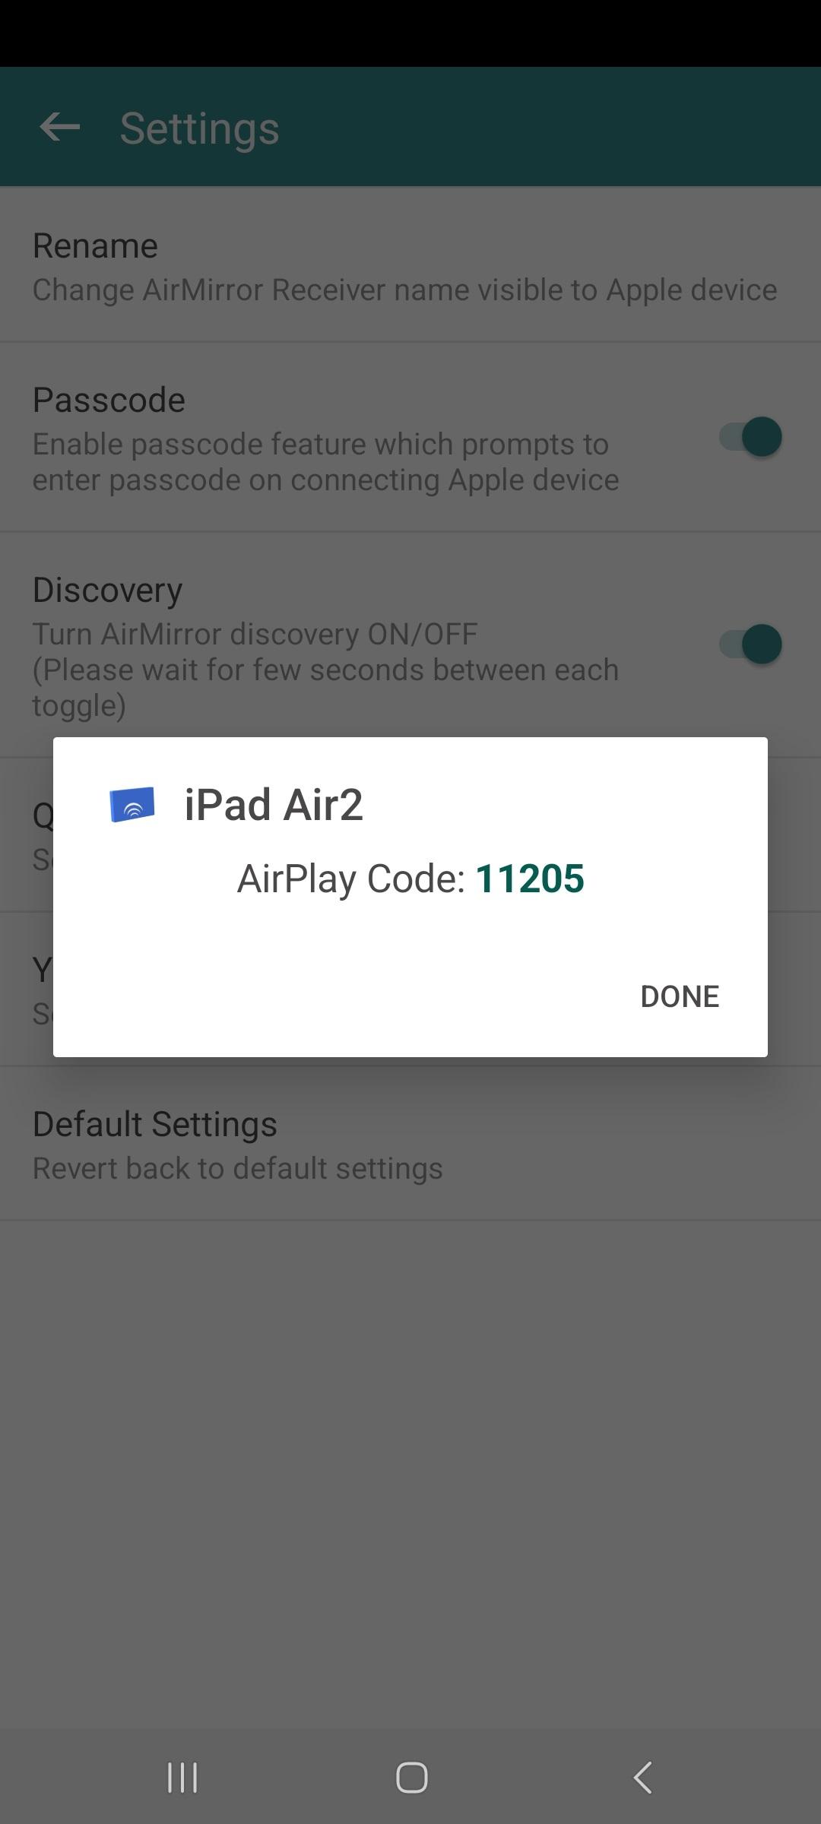
Task: Click the blue AirMirror icon in dialog
Action: [x=132, y=805]
